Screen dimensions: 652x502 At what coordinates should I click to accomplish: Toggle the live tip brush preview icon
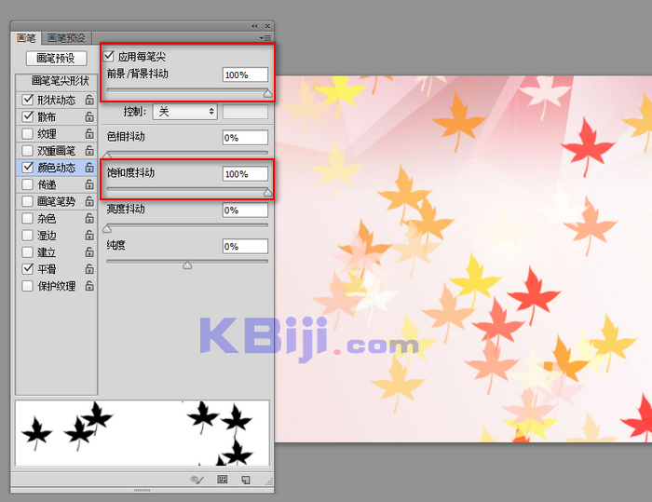click(197, 480)
